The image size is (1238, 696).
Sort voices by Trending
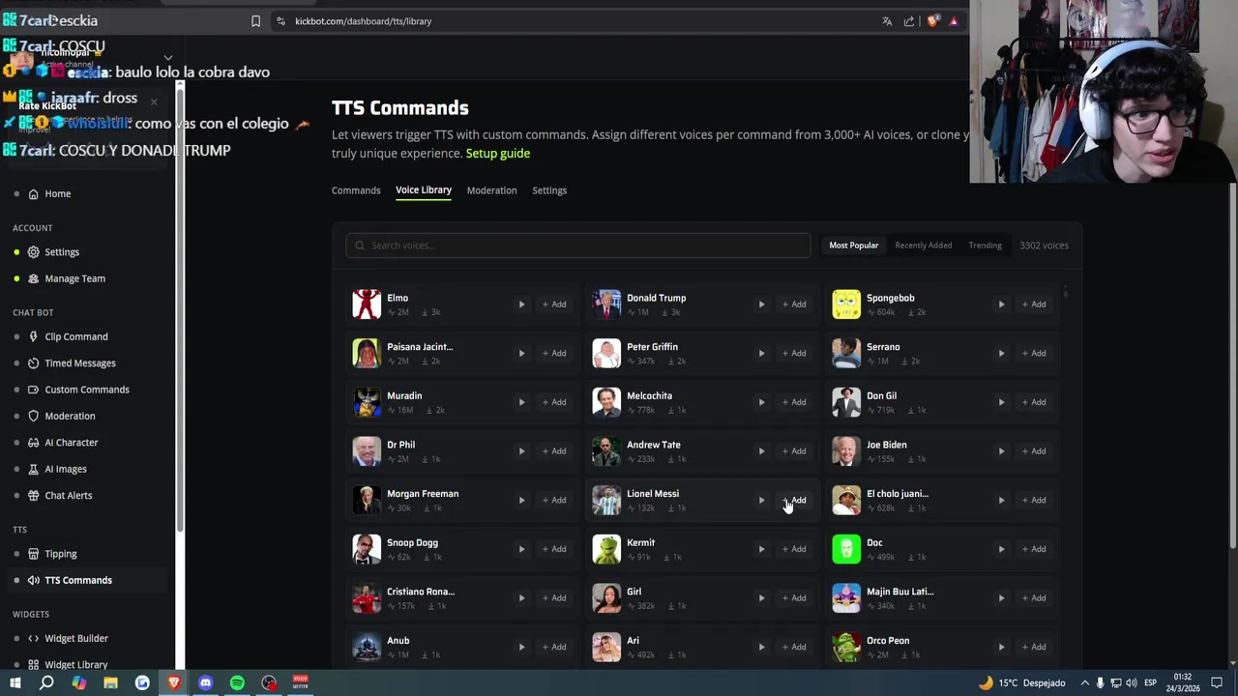(x=986, y=246)
